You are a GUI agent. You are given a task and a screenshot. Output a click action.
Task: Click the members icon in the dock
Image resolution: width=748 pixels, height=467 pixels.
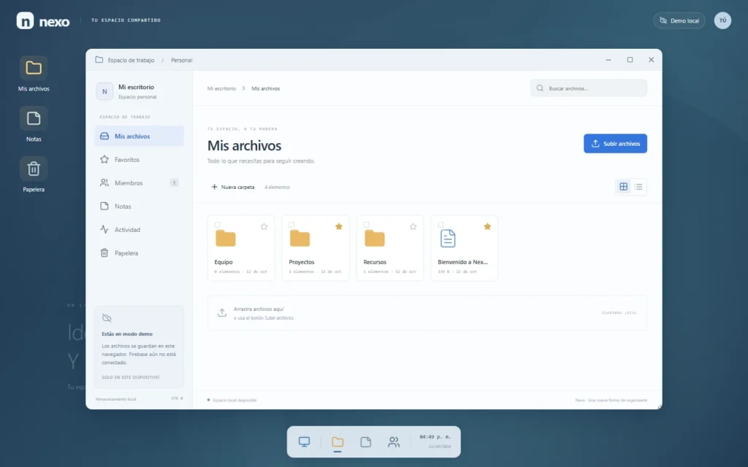pyautogui.click(x=394, y=441)
